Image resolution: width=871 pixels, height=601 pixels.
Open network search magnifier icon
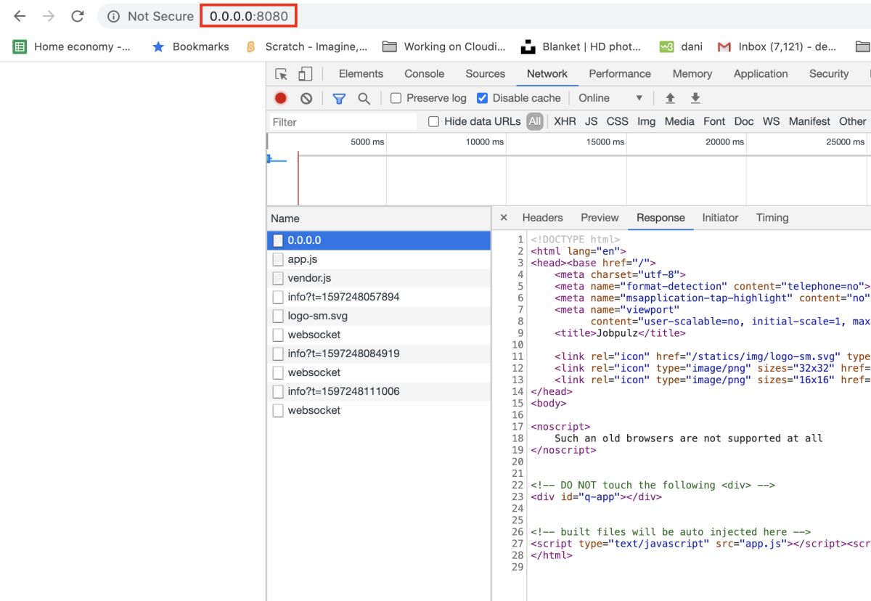pyautogui.click(x=364, y=98)
